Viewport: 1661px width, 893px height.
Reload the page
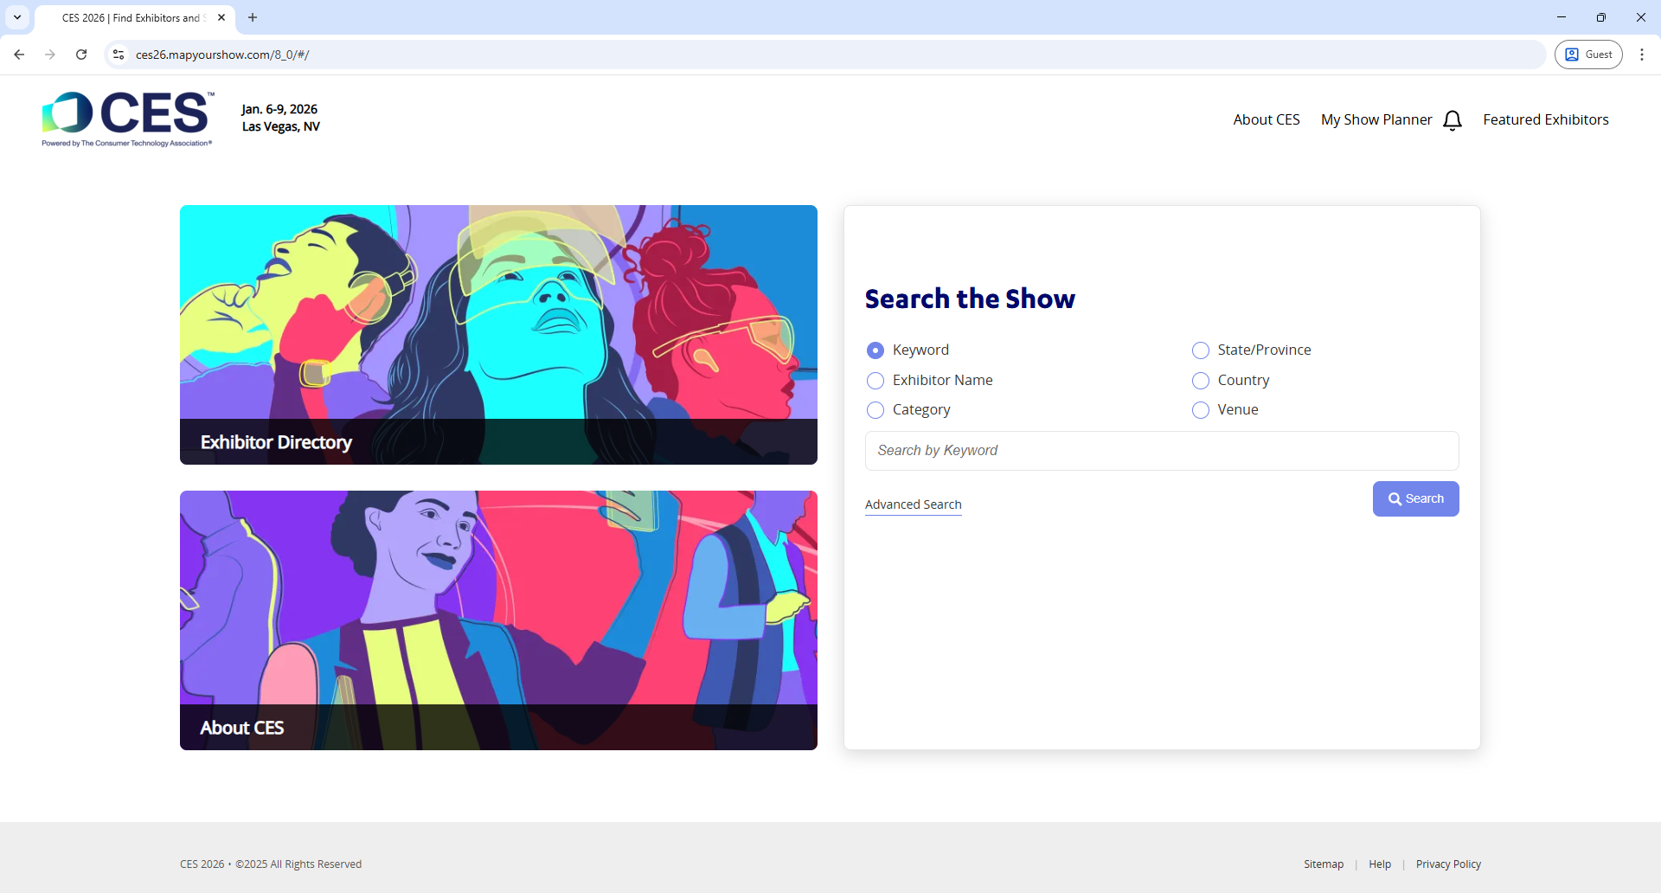coord(80,54)
